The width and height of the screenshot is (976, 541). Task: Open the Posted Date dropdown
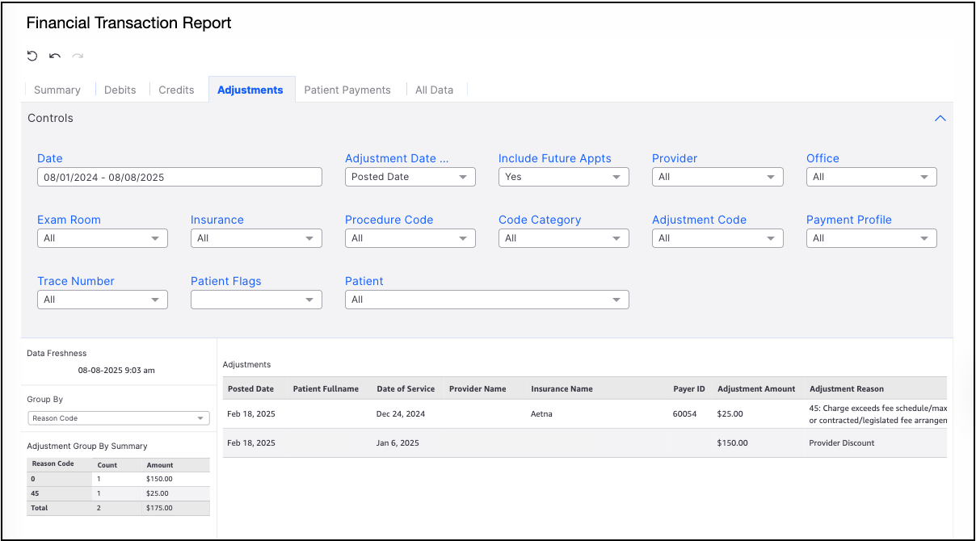tap(410, 177)
